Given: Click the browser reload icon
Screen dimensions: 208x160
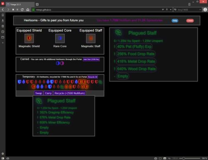Looking at the screenshot, I should click(x=22, y=10).
